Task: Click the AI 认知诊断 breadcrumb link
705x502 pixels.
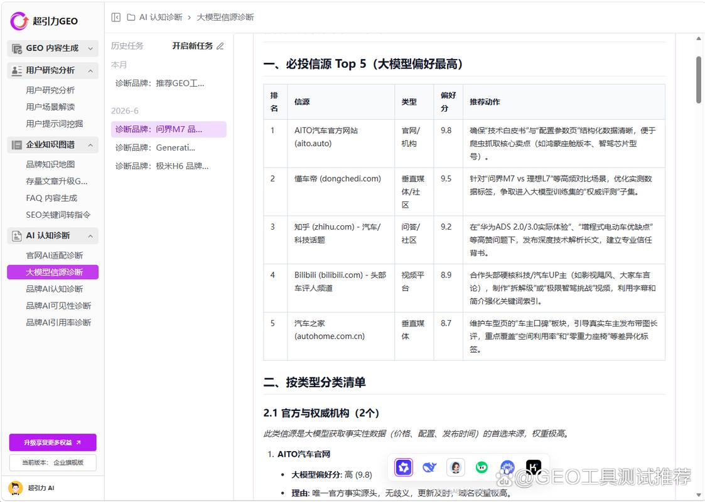Action: (x=161, y=17)
